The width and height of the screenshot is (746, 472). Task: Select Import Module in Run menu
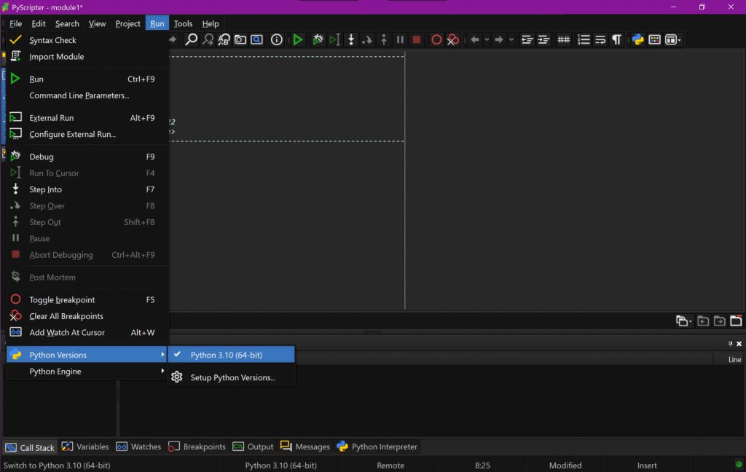(87, 56)
